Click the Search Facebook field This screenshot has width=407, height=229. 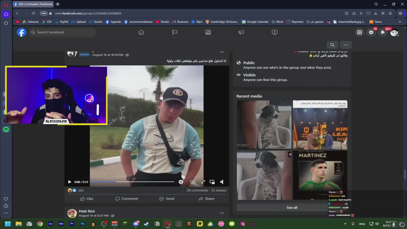point(62,32)
